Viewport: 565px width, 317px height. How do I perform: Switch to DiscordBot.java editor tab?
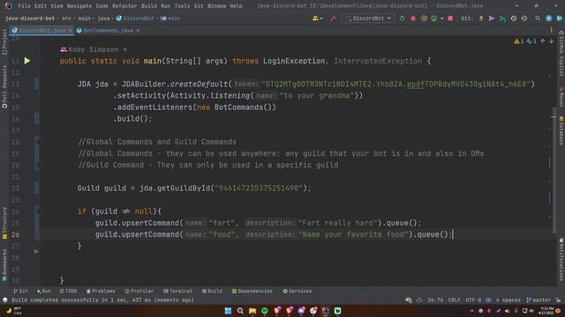tap(42, 31)
